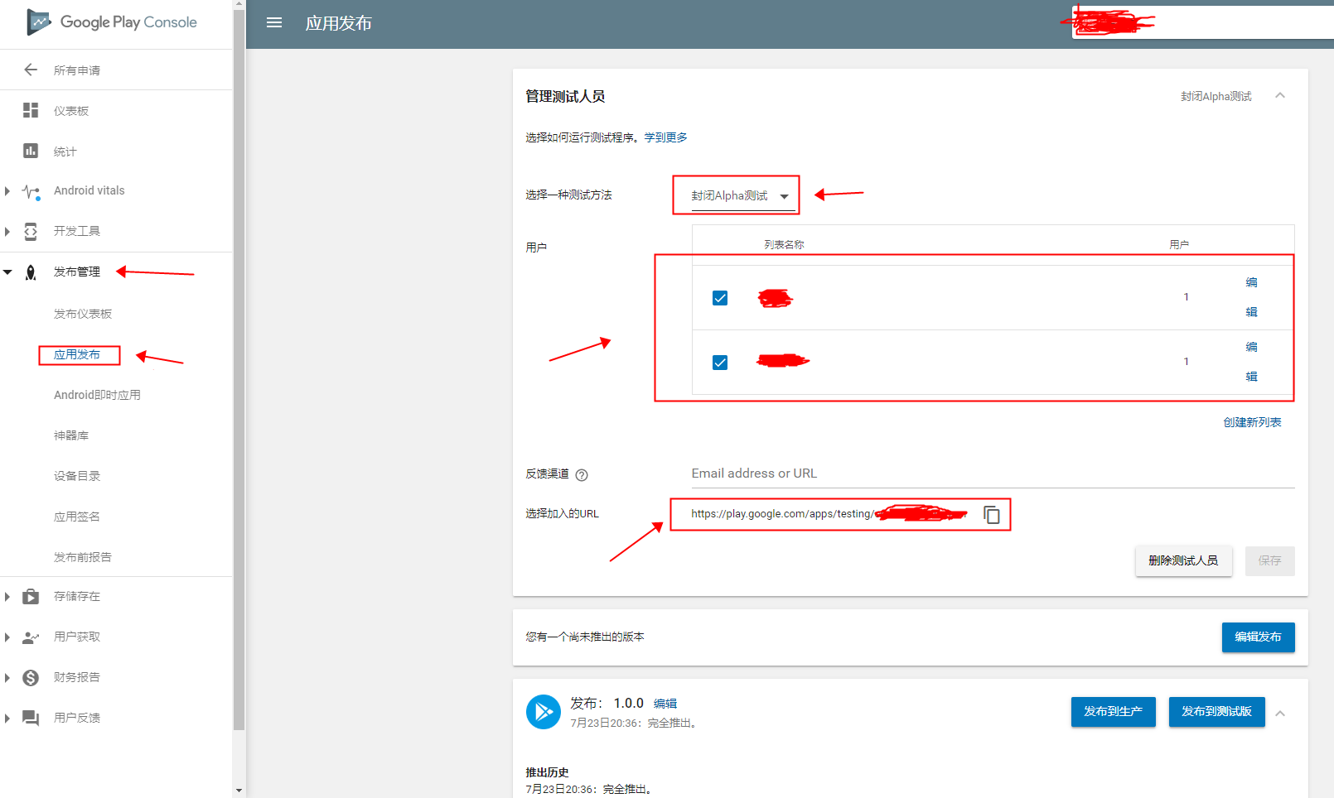This screenshot has height=798, width=1334.
Task: Open 应用签名 menu item
Action: [77, 517]
